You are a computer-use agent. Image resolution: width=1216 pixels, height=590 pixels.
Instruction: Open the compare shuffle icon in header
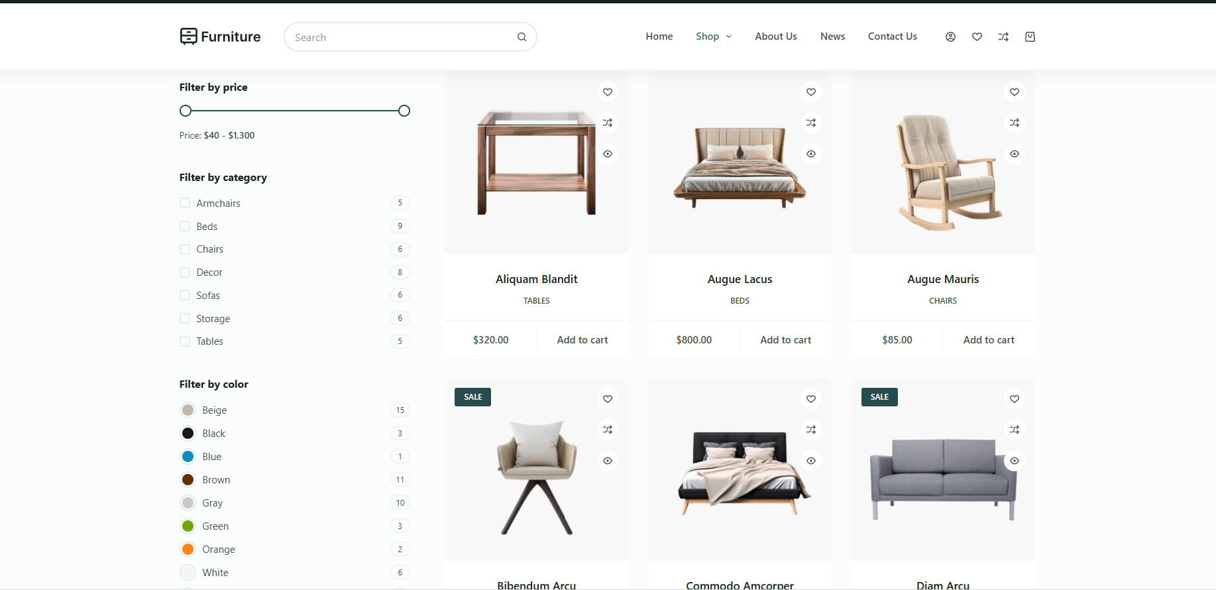tap(1003, 37)
